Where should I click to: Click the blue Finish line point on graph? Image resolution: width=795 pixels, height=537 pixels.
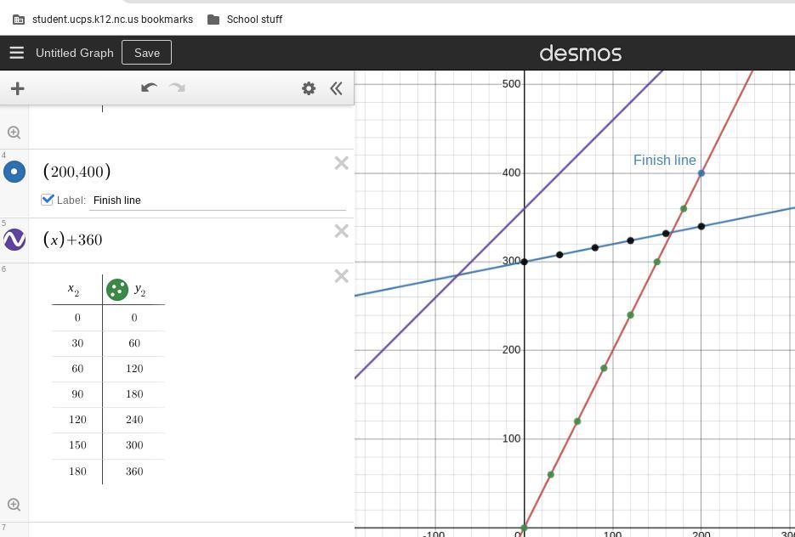[x=701, y=173]
